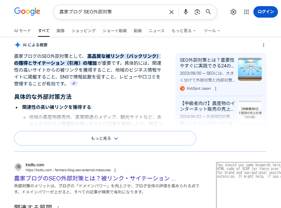This screenshot has width=281, height=208.
Task: Switch to the 画像 tab
Action: click(60, 31)
